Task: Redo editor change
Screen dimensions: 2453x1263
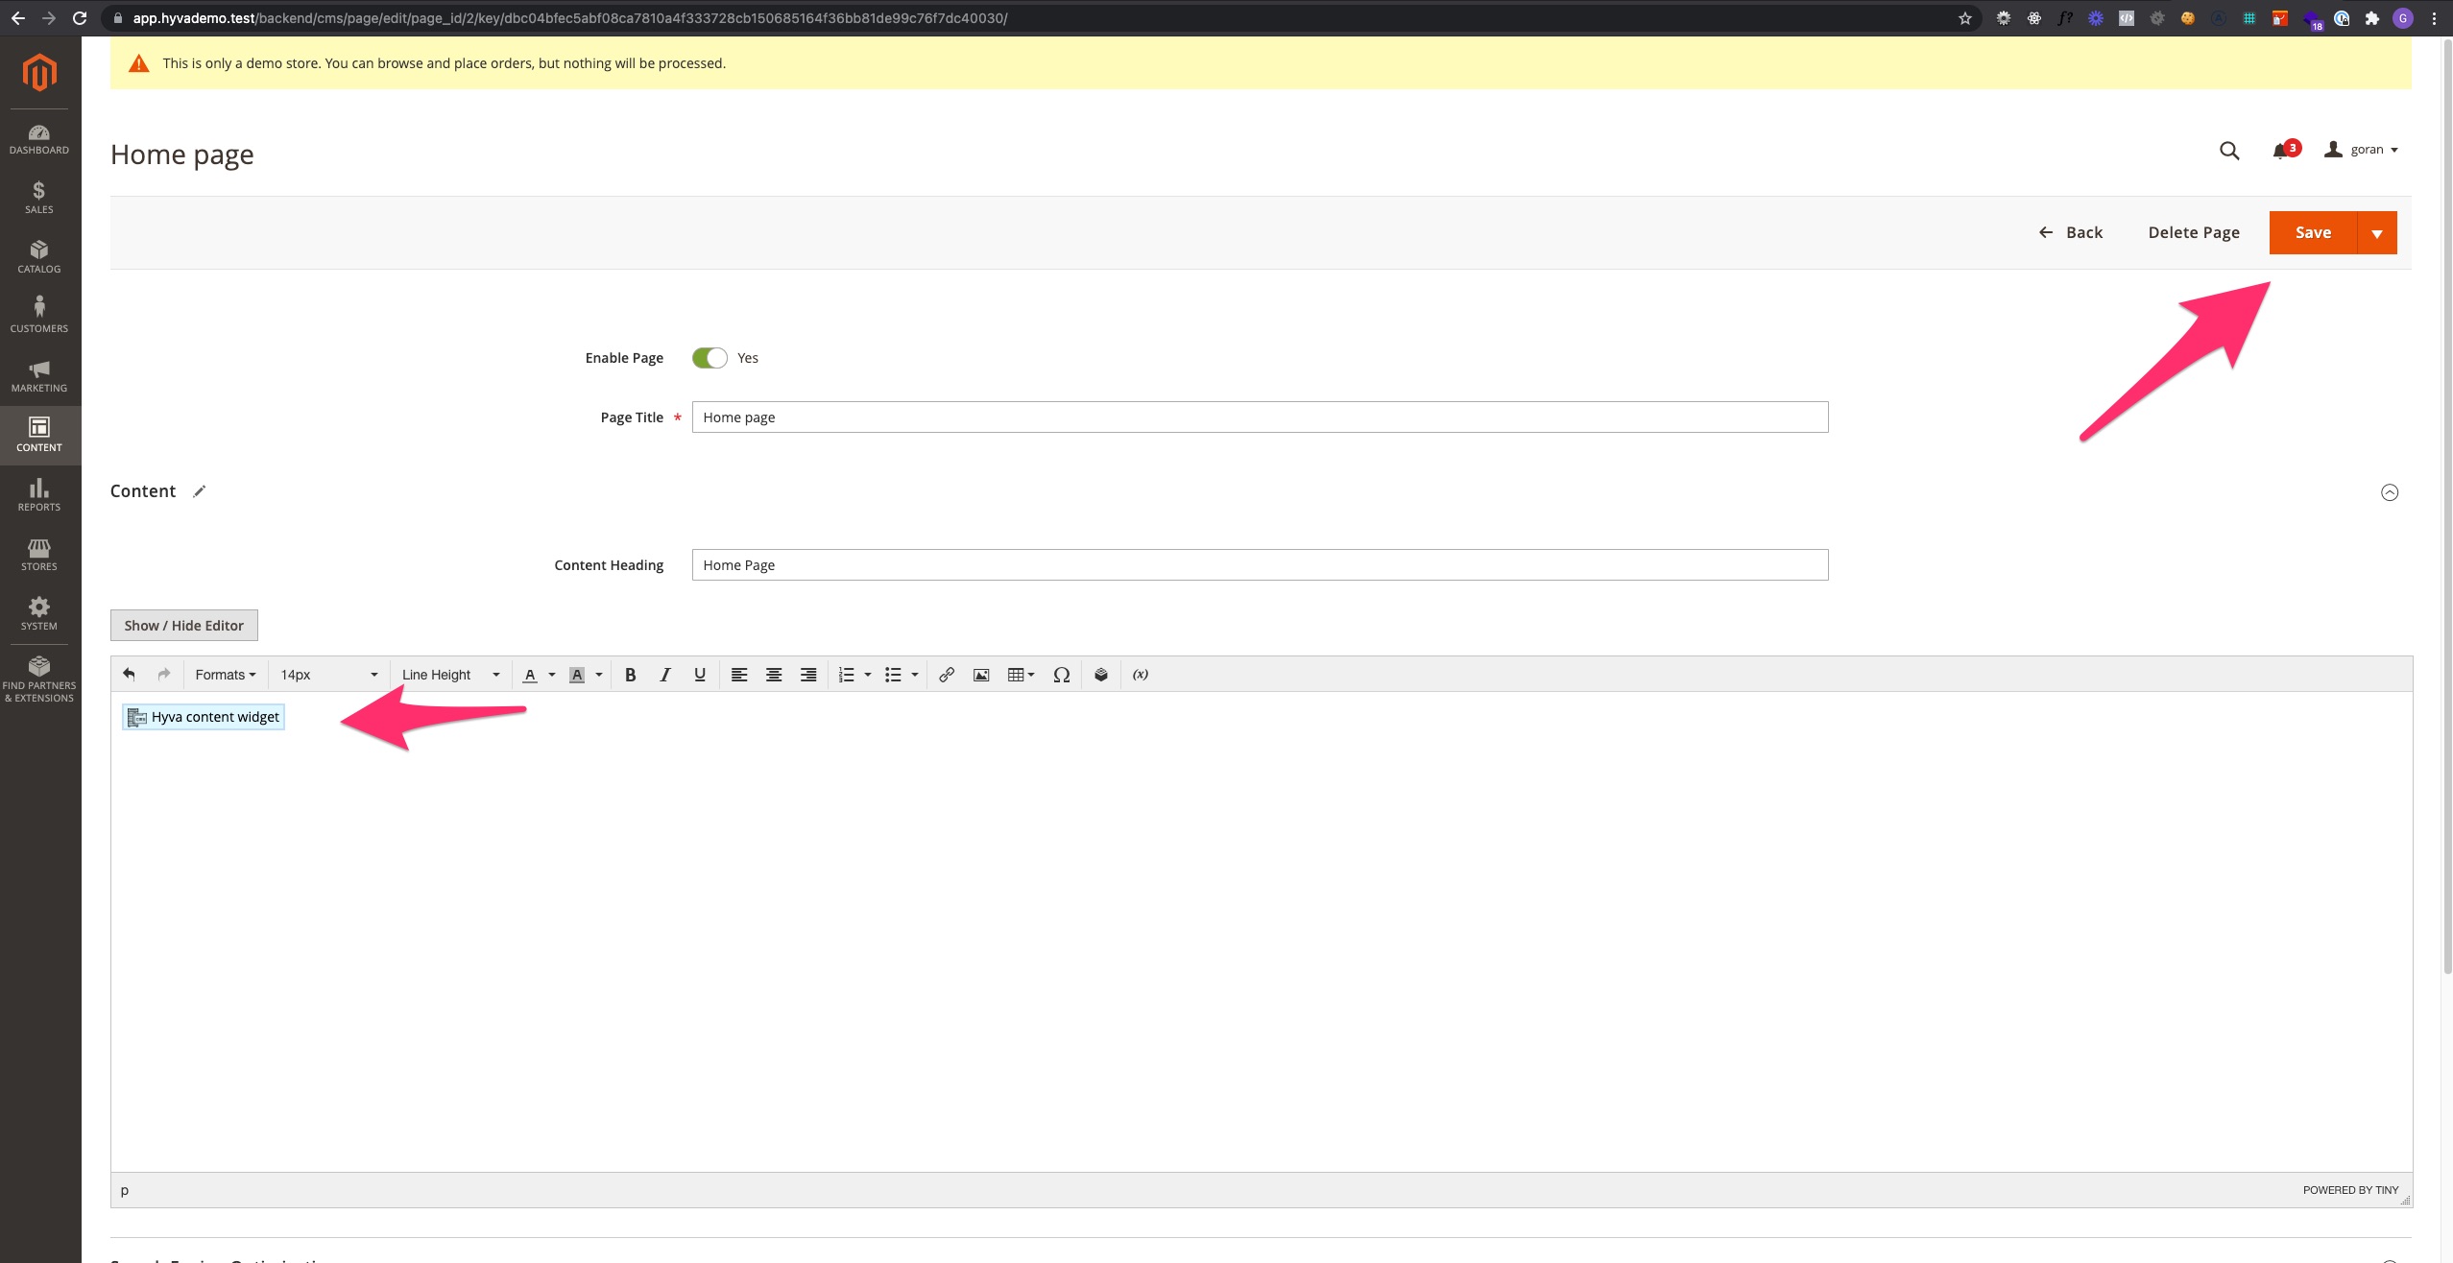Action: tap(164, 675)
